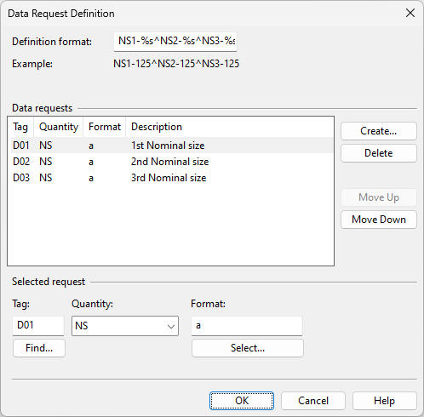Move the selected request down
424x417 pixels.
point(379,220)
